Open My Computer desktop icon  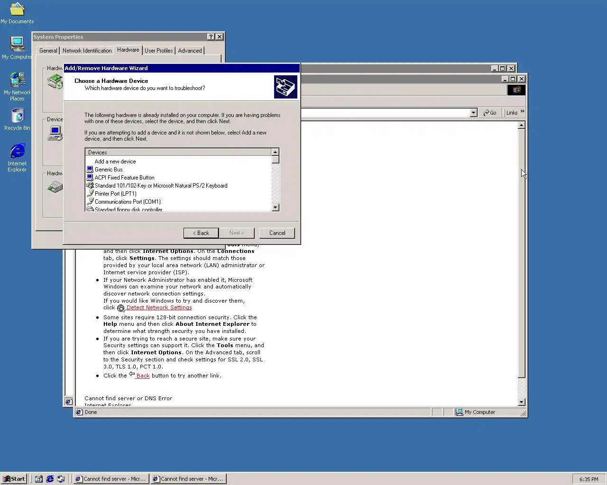click(x=17, y=48)
